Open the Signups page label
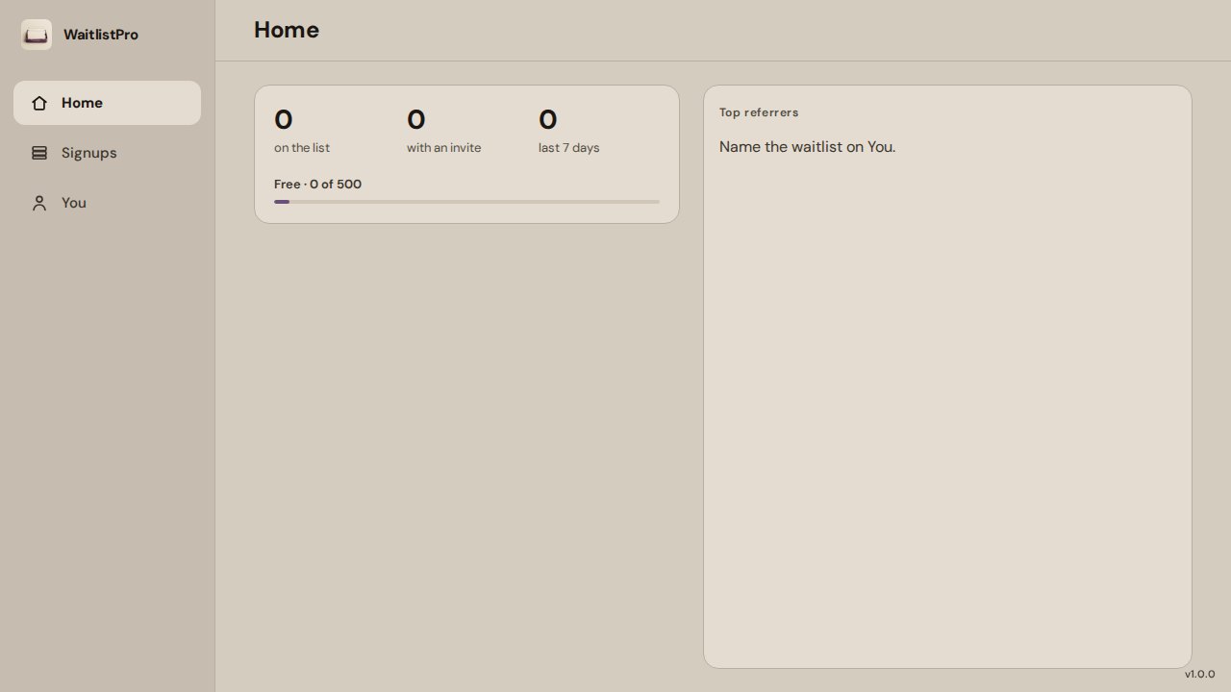 [89, 153]
